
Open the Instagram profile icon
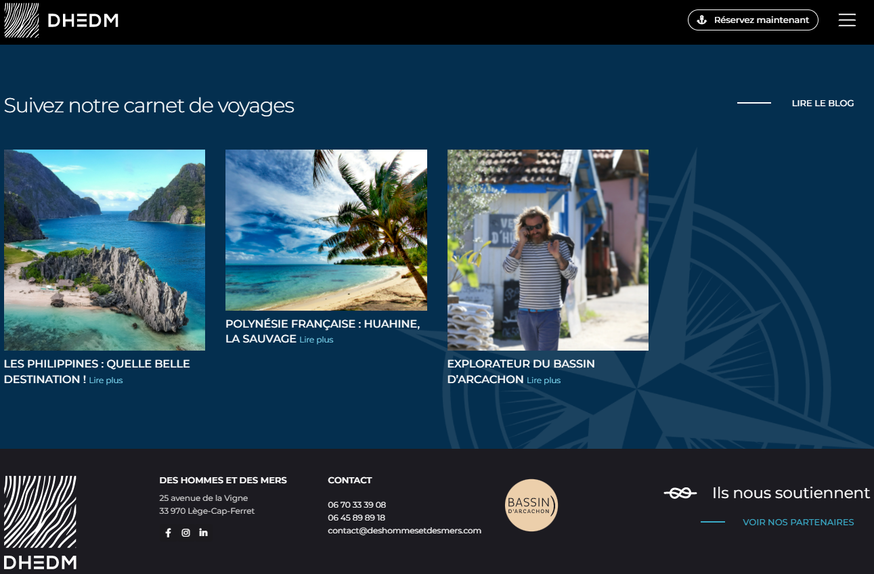click(186, 533)
